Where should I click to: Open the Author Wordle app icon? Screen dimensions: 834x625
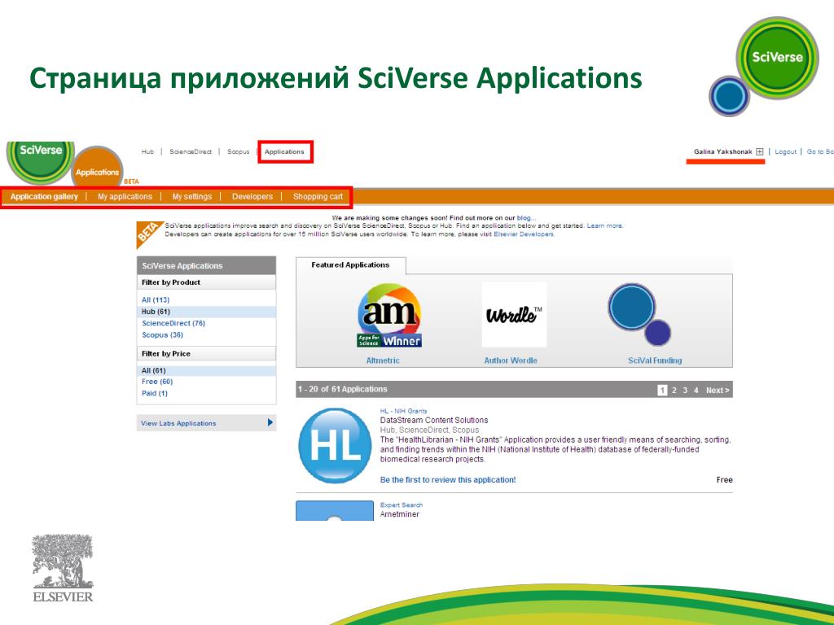coord(514,315)
